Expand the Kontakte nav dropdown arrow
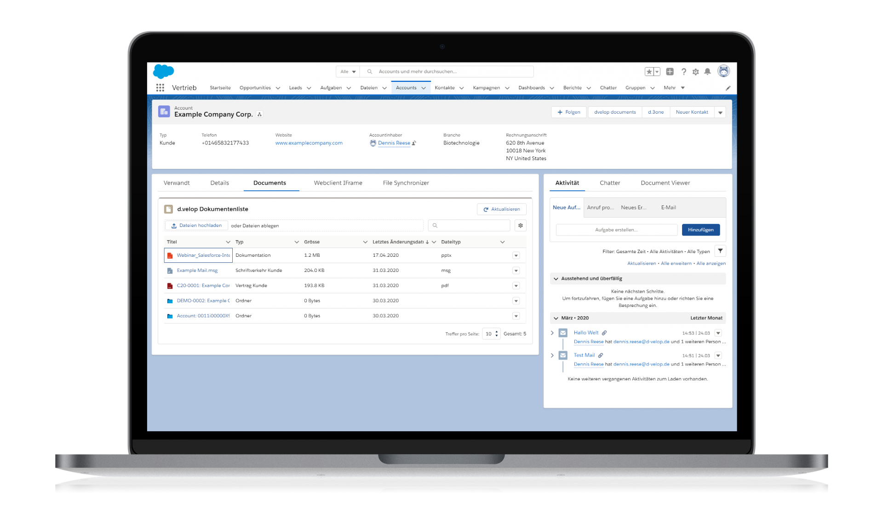The width and height of the screenshot is (883, 508). coord(462,88)
